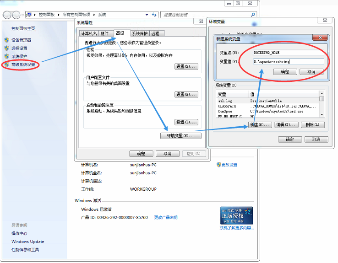Click the 更改产品密钥 link
The height and width of the screenshot is (263, 338).
click(166, 217)
